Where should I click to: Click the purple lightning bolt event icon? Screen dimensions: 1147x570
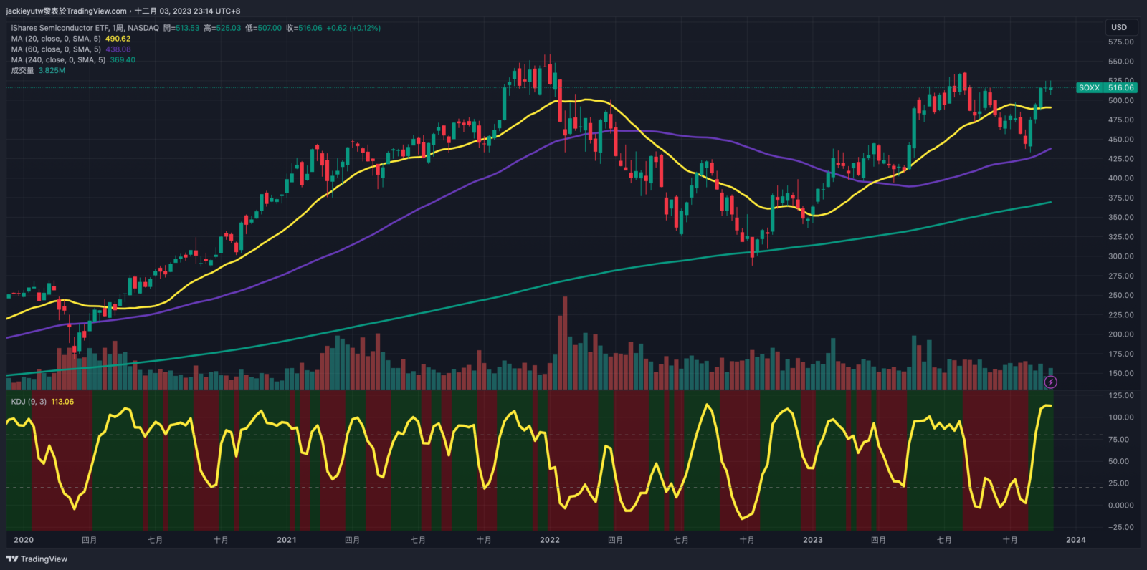click(1050, 382)
